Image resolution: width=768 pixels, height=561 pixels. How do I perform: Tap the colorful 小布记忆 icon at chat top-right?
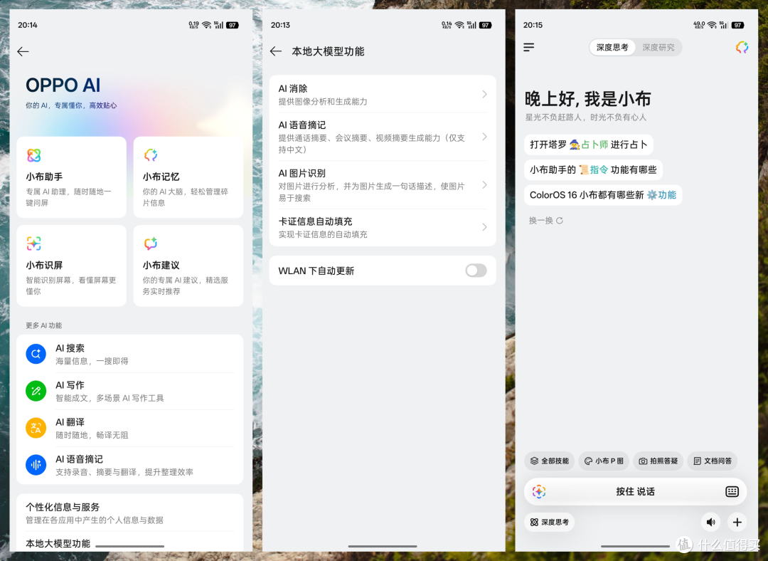[742, 47]
